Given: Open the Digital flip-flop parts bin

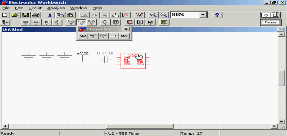Looking at the screenshot, I should point(116,22).
